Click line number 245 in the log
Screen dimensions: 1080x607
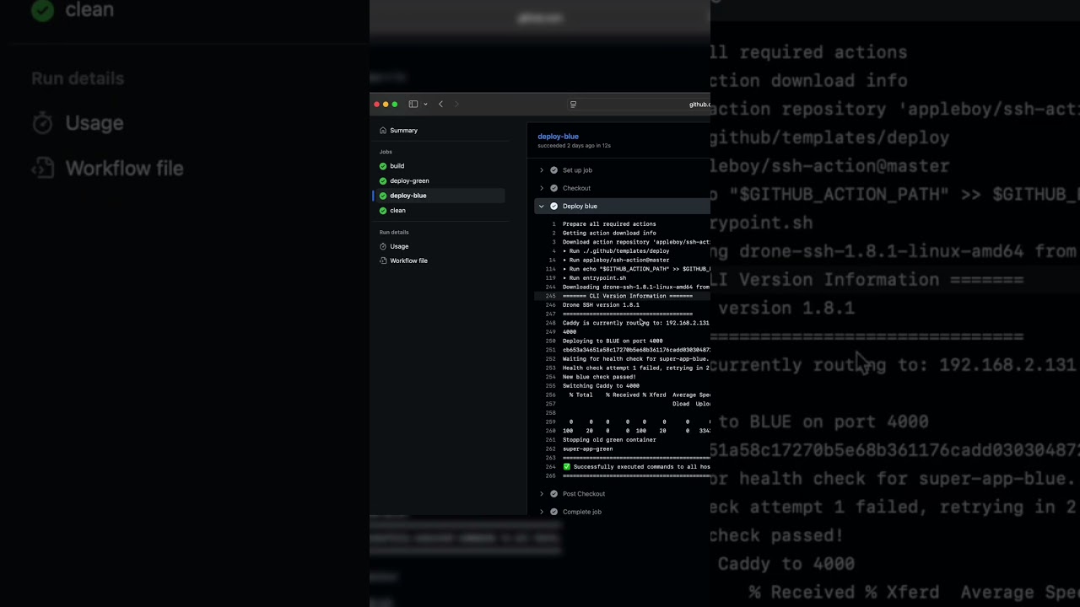click(x=550, y=296)
